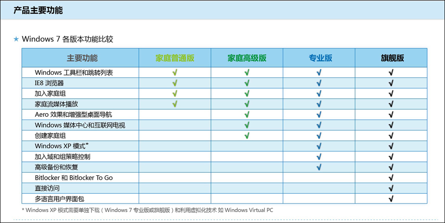Click 专业版 checkmark for Aero 效果 row
This screenshot has height=223, width=445.
(319, 115)
